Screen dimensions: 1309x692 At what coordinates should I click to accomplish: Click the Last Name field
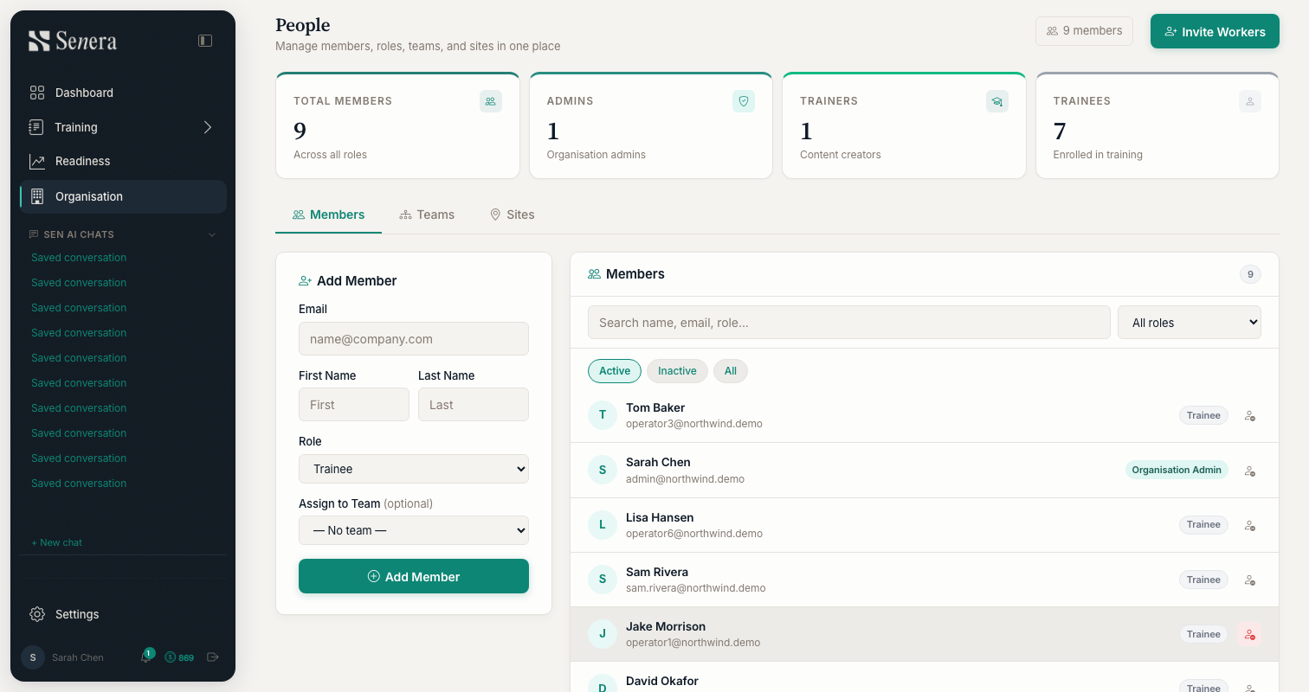[x=474, y=405]
